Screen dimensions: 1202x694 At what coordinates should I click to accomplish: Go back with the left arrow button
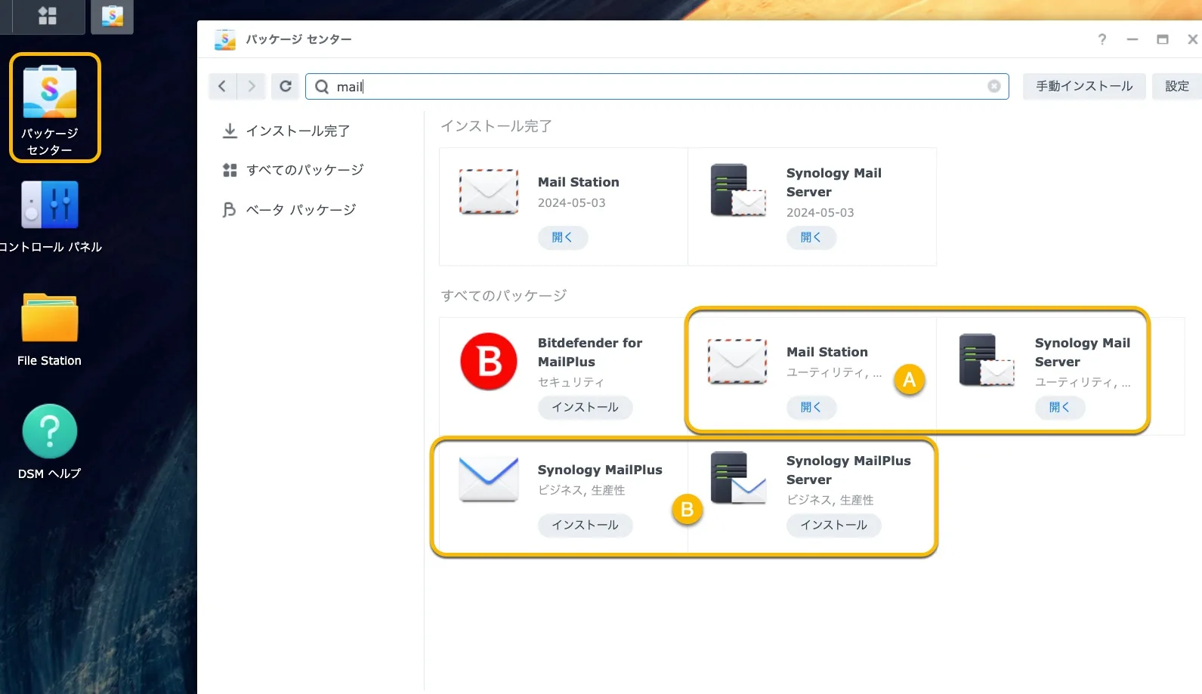222,86
